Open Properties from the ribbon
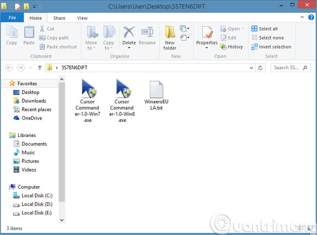Viewport: 317px width, 235px height. [x=207, y=36]
